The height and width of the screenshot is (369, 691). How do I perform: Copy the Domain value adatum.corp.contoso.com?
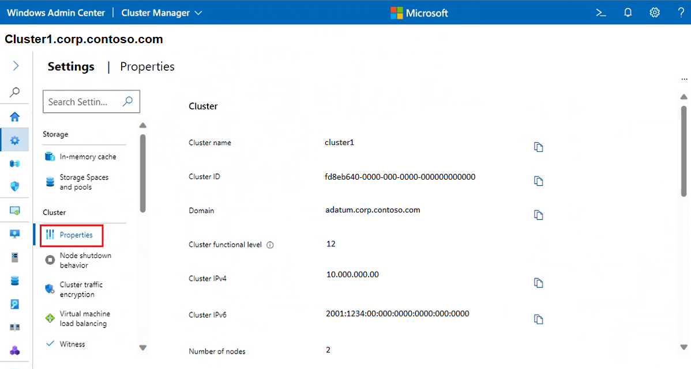[x=539, y=215]
